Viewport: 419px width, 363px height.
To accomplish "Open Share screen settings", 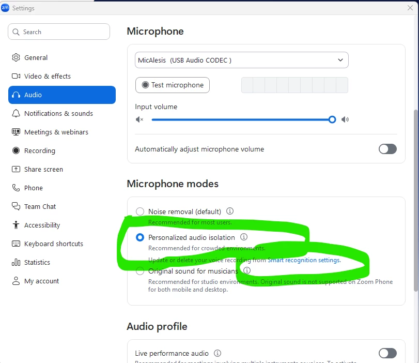I will pyautogui.click(x=62, y=169).
